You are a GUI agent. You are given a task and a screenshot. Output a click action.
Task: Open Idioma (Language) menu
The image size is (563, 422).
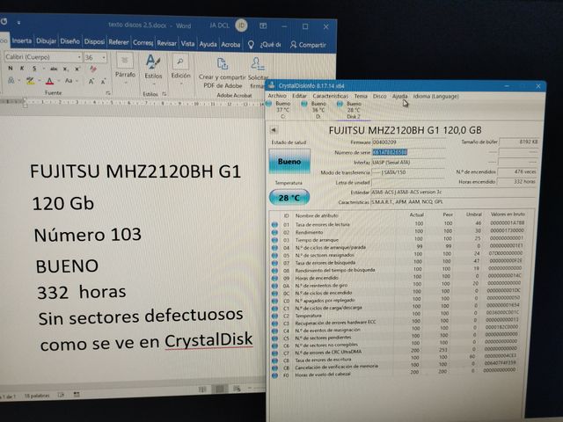[436, 96]
